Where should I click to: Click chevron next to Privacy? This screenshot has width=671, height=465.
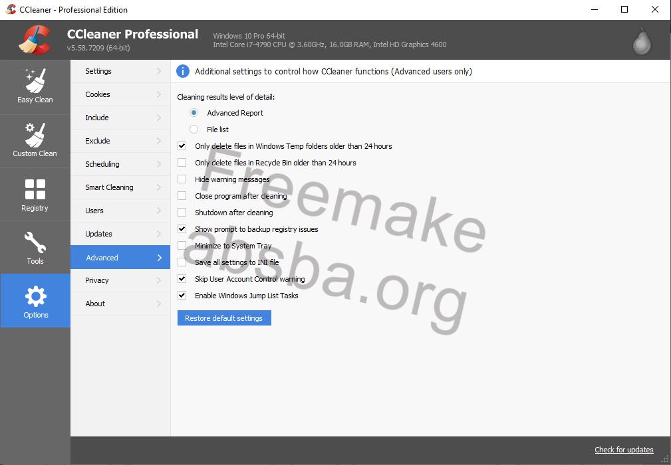pos(159,280)
